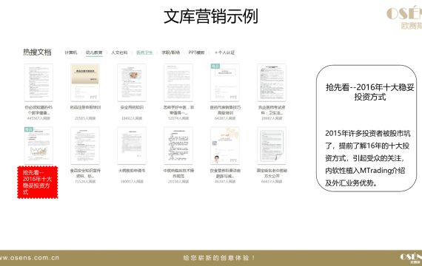Click the 精品 badge on 医药代表销售技巧 thumbnail
Image resolution: width=422 pixels, height=266 pixels.
point(215,66)
